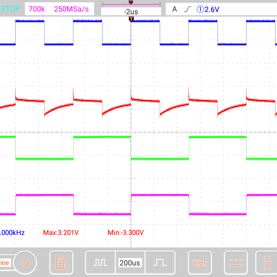
Task: Tap the 700k memory depth value
Action: click(x=37, y=9)
